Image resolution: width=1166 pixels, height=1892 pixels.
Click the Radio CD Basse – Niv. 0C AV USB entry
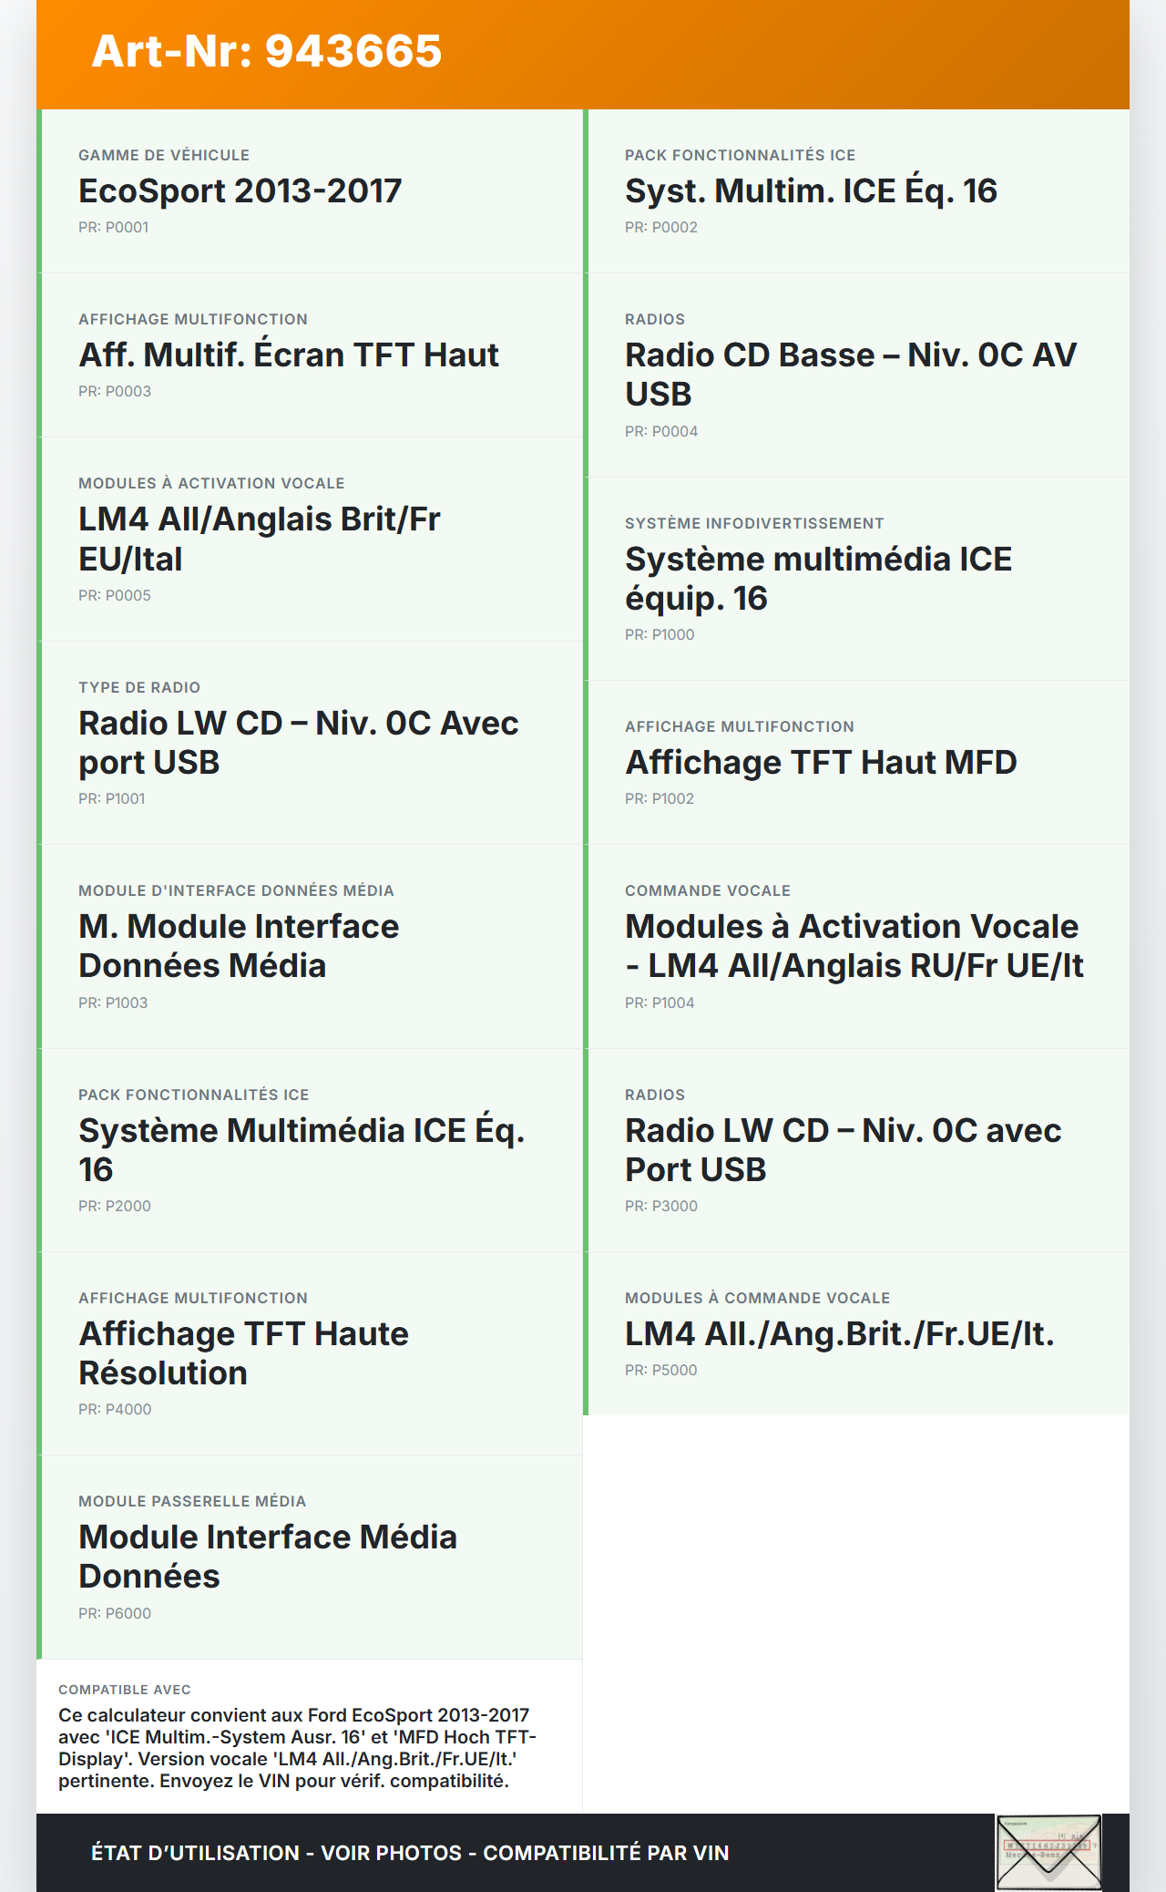856,375
